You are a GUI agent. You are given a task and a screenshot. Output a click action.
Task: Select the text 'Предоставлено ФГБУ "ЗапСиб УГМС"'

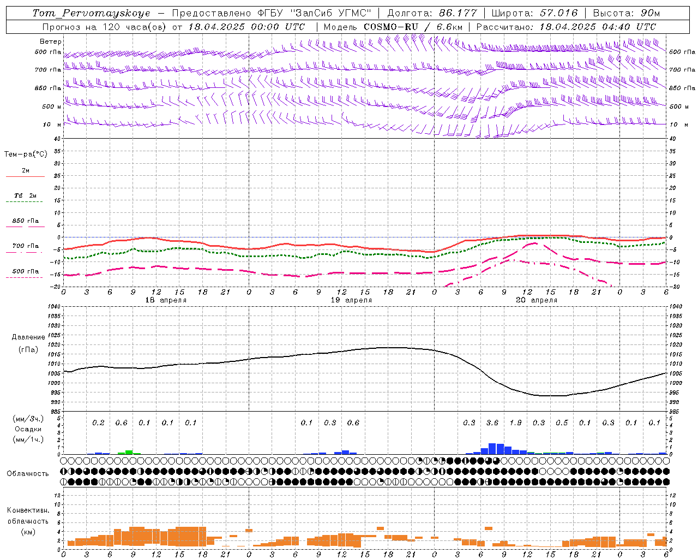(x=271, y=13)
